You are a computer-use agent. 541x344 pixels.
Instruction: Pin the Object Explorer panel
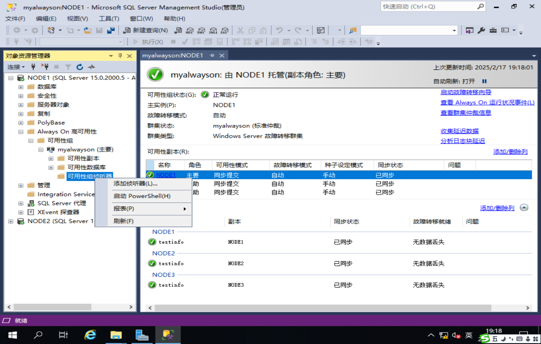pos(120,56)
